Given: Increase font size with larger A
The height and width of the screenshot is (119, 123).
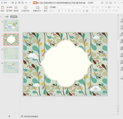Looking at the screenshot, I should point(84,7).
